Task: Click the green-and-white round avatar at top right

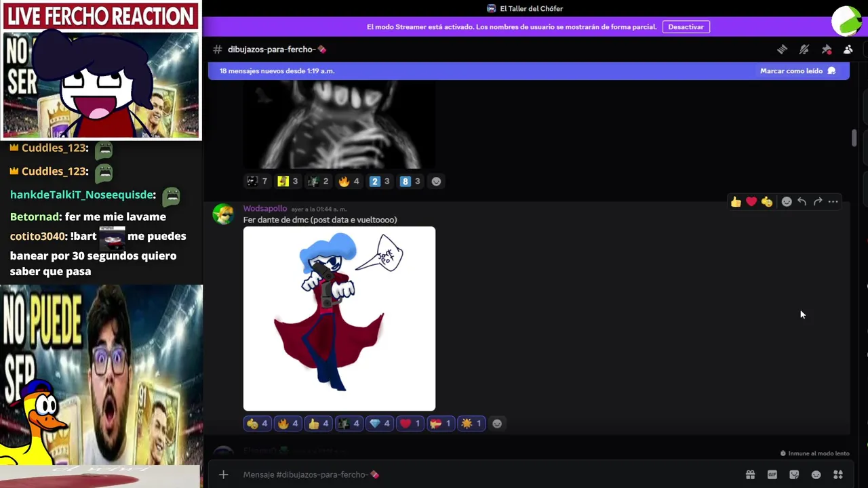Action: coord(846,20)
